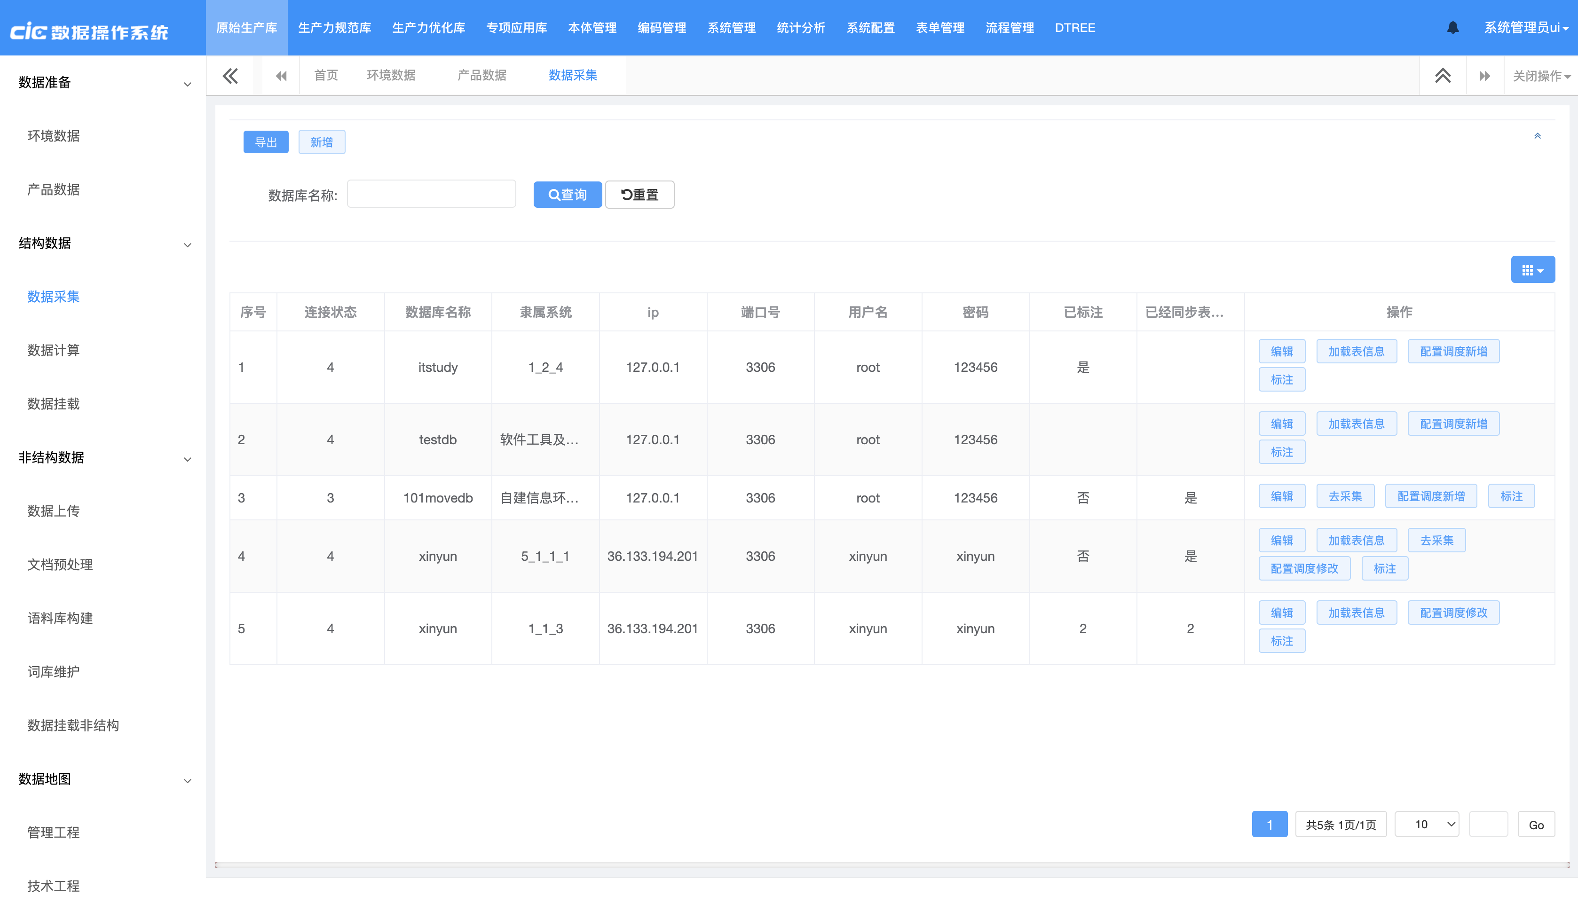Collapse the left sidebar with double-chevron icon
The width and height of the screenshot is (1578, 911).
coord(229,76)
